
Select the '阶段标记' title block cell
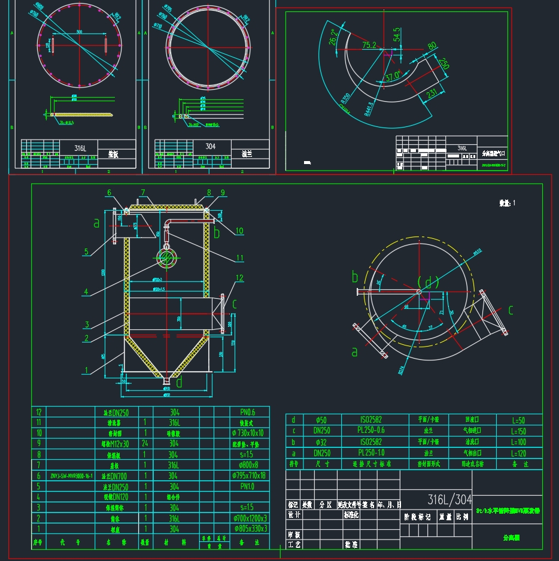pyautogui.click(x=417, y=517)
